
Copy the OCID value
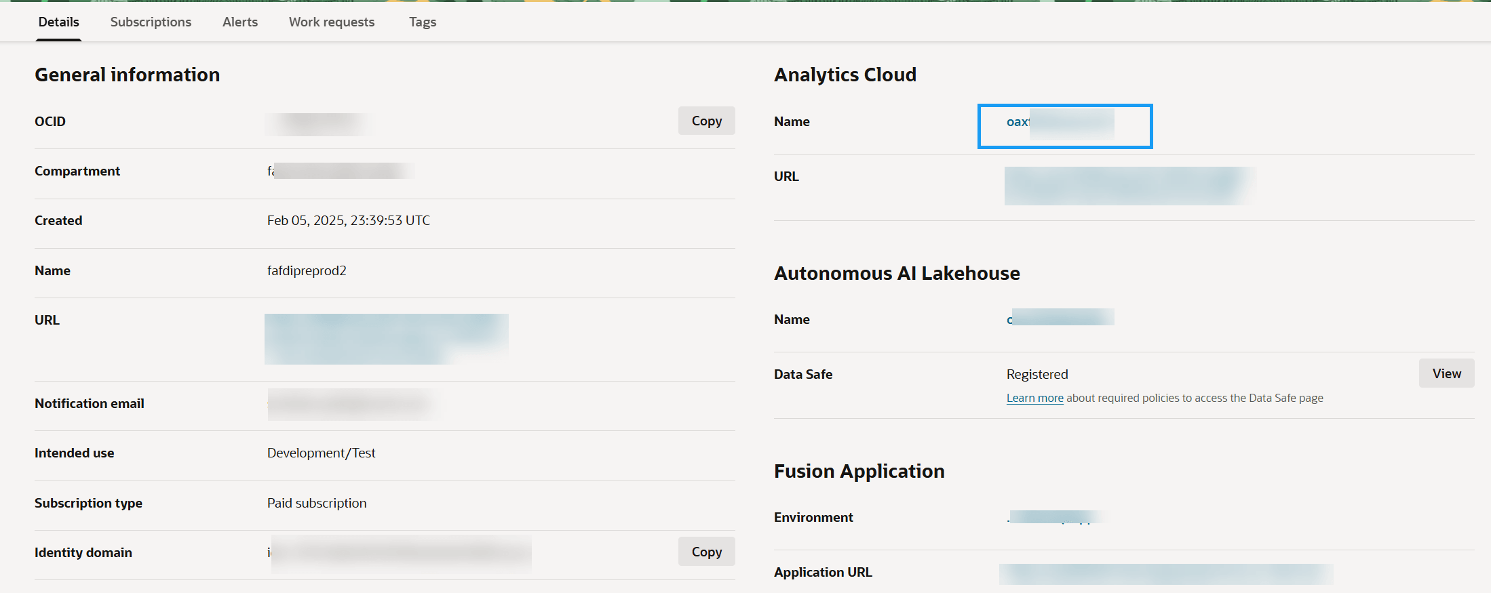(x=706, y=121)
